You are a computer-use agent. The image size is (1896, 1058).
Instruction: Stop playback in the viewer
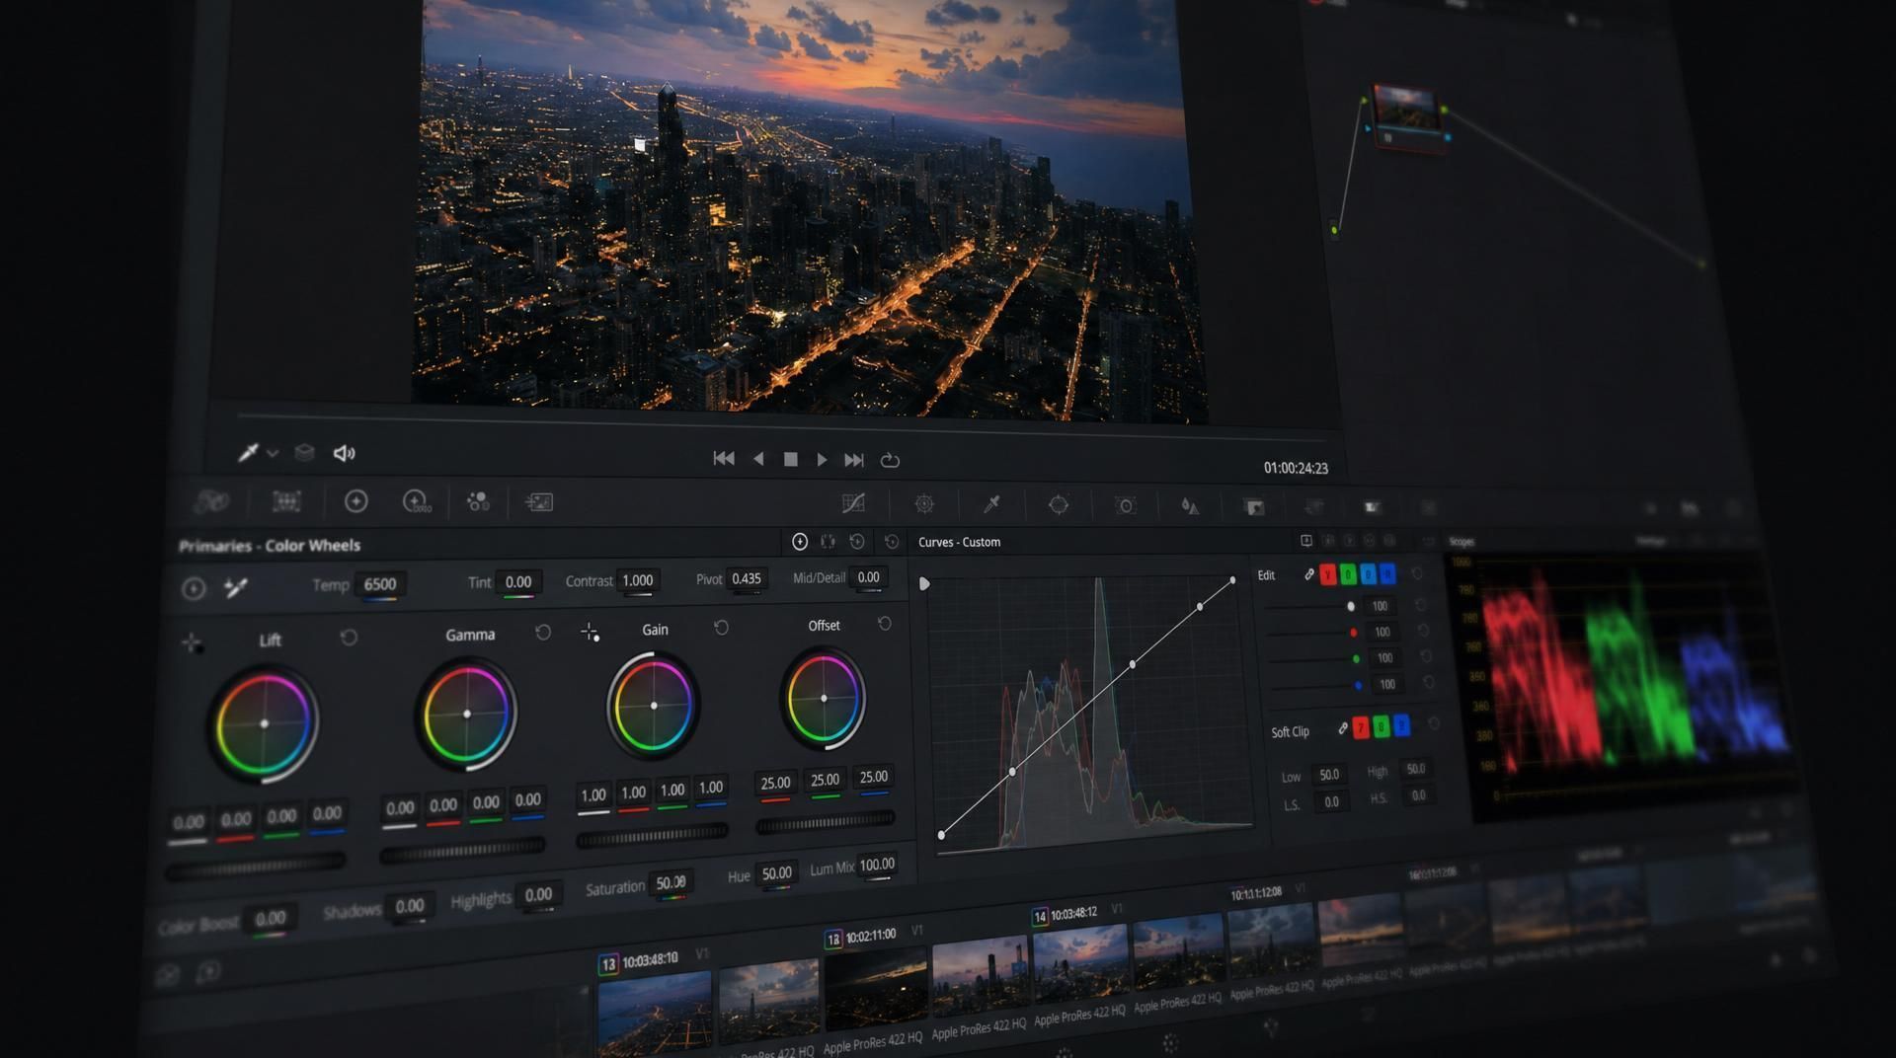pos(790,459)
